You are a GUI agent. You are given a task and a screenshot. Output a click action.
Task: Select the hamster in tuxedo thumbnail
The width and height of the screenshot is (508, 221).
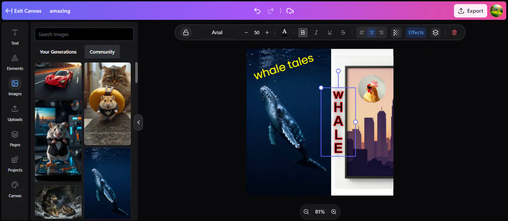pyautogui.click(x=58, y=141)
